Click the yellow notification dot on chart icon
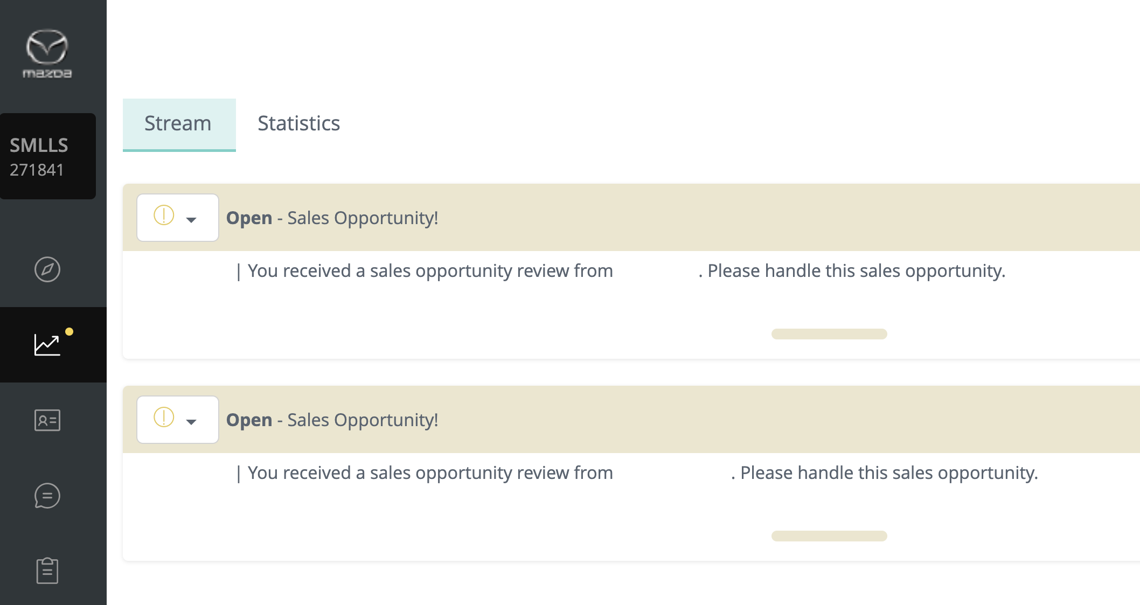 [69, 332]
